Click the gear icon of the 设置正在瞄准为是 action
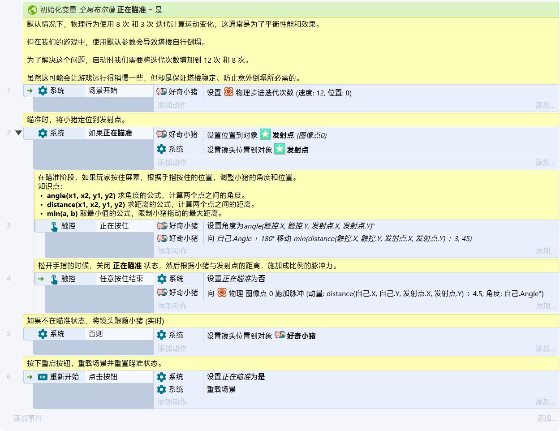Image resolution: width=560 pixels, height=431 pixels. [x=162, y=377]
